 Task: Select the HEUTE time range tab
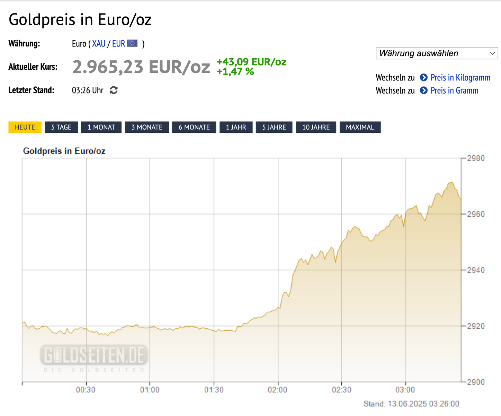[x=25, y=127]
